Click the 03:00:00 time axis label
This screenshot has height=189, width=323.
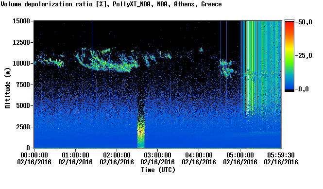(157, 155)
